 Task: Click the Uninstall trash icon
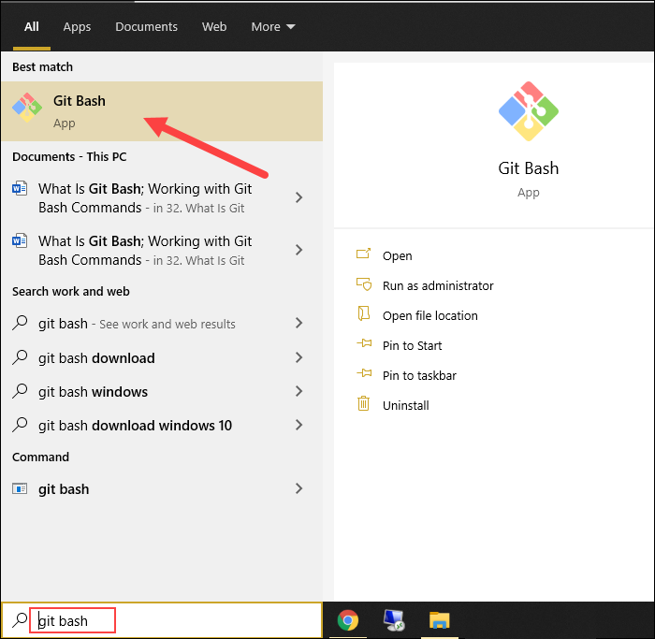[364, 405]
